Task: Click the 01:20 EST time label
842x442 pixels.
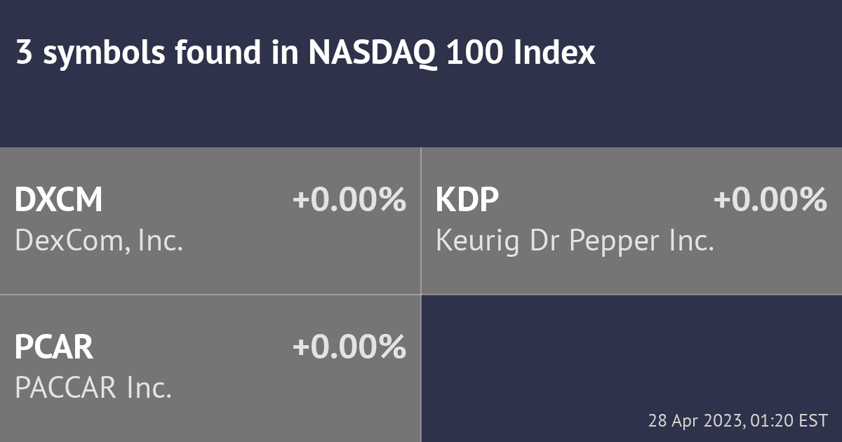Action: [789, 421]
